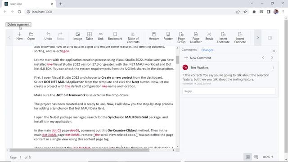Screen dimensions: 288x162
Task: Open the browser extensions puzzle icon
Action: 254,12
